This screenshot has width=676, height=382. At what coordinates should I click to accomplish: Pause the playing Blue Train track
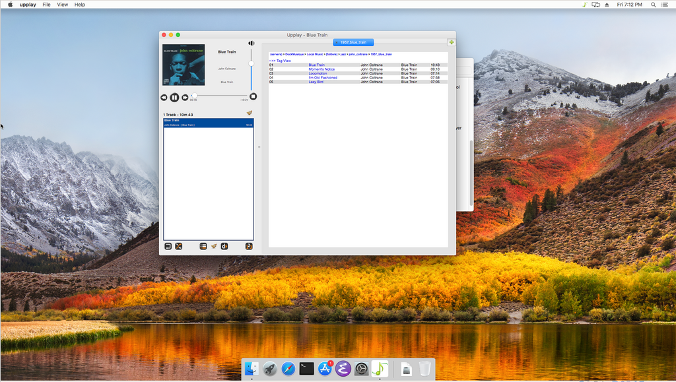point(174,98)
